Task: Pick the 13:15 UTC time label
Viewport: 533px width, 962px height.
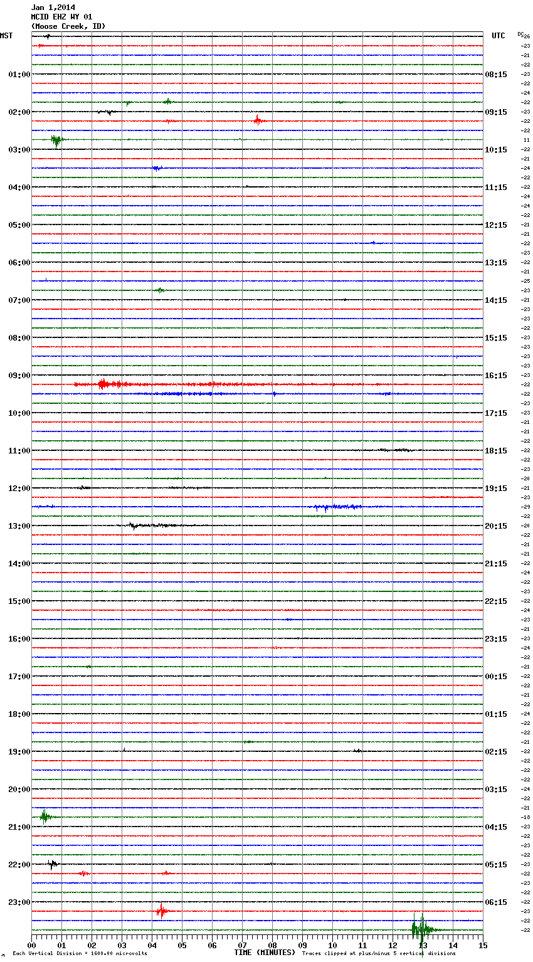Action: pos(496,263)
